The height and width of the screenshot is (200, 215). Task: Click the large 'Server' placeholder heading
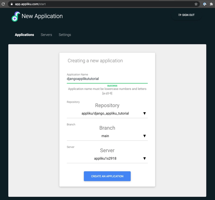pyautogui.click(x=107, y=150)
